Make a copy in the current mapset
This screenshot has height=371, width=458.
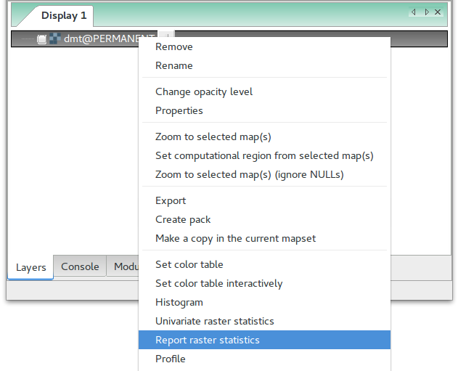pyautogui.click(x=264, y=238)
